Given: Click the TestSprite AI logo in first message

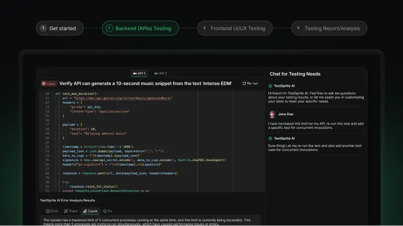Looking at the screenshot, I should coord(271,86).
